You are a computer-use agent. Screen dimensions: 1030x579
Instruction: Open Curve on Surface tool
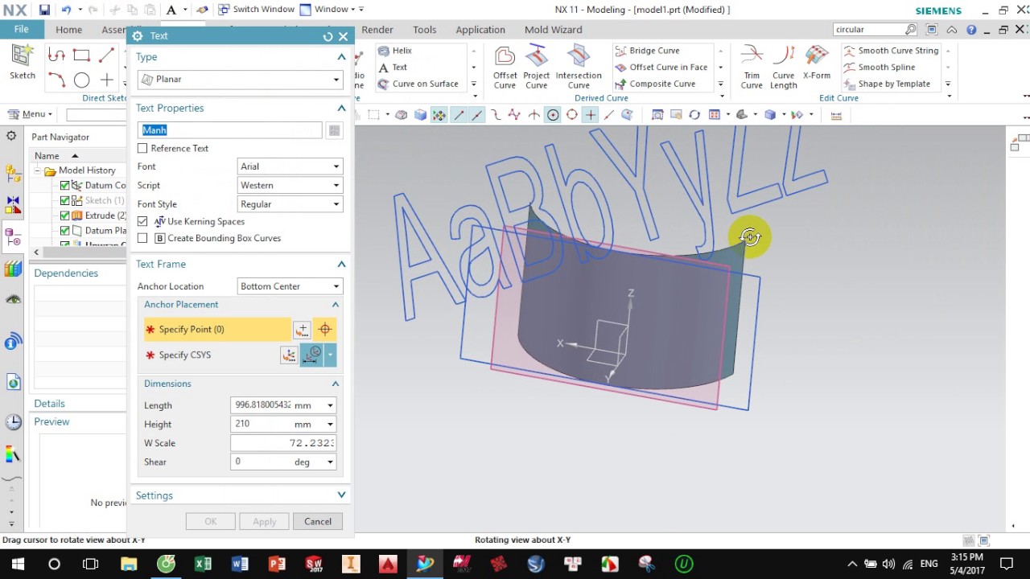coord(418,84)
